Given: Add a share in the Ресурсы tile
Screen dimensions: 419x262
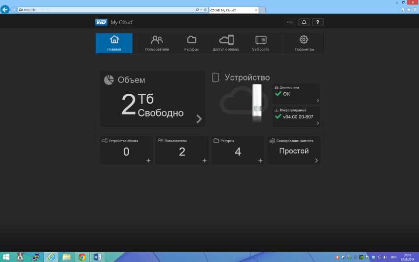Looking at the screenshot, I should (260, 160).
